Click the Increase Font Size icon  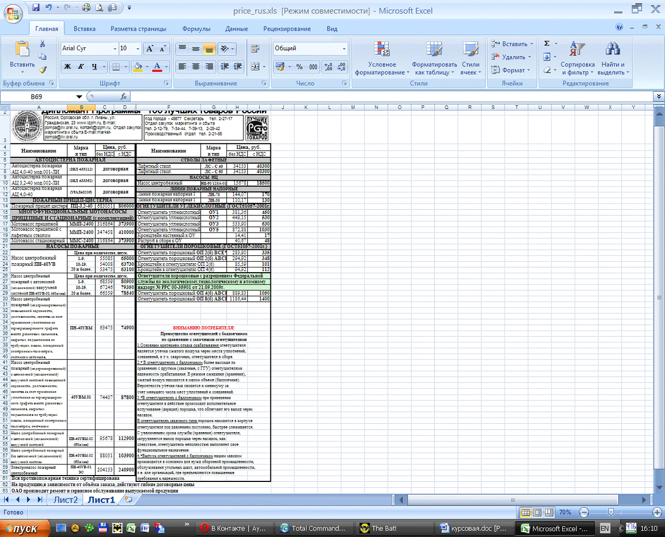click(x=150, y=49)
